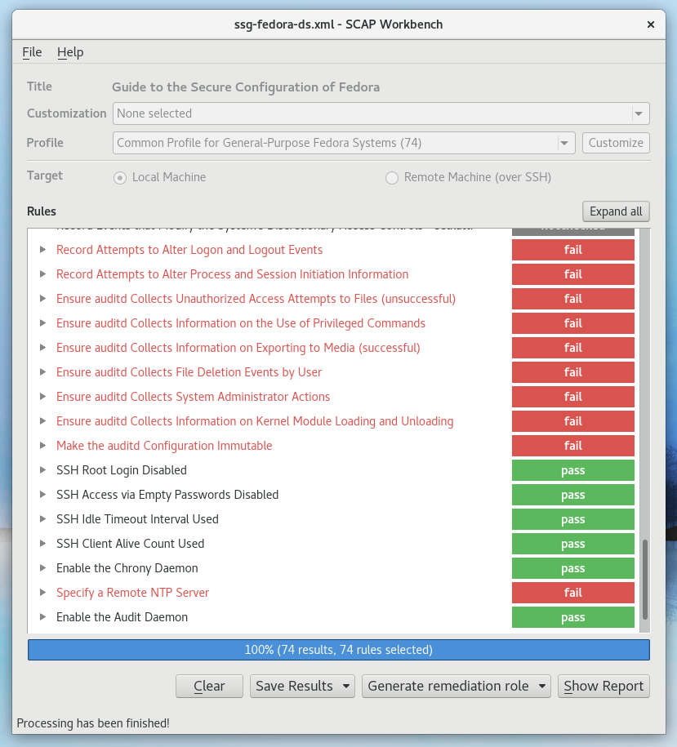
Task: Open the File menu
Action: coord(32,52)
